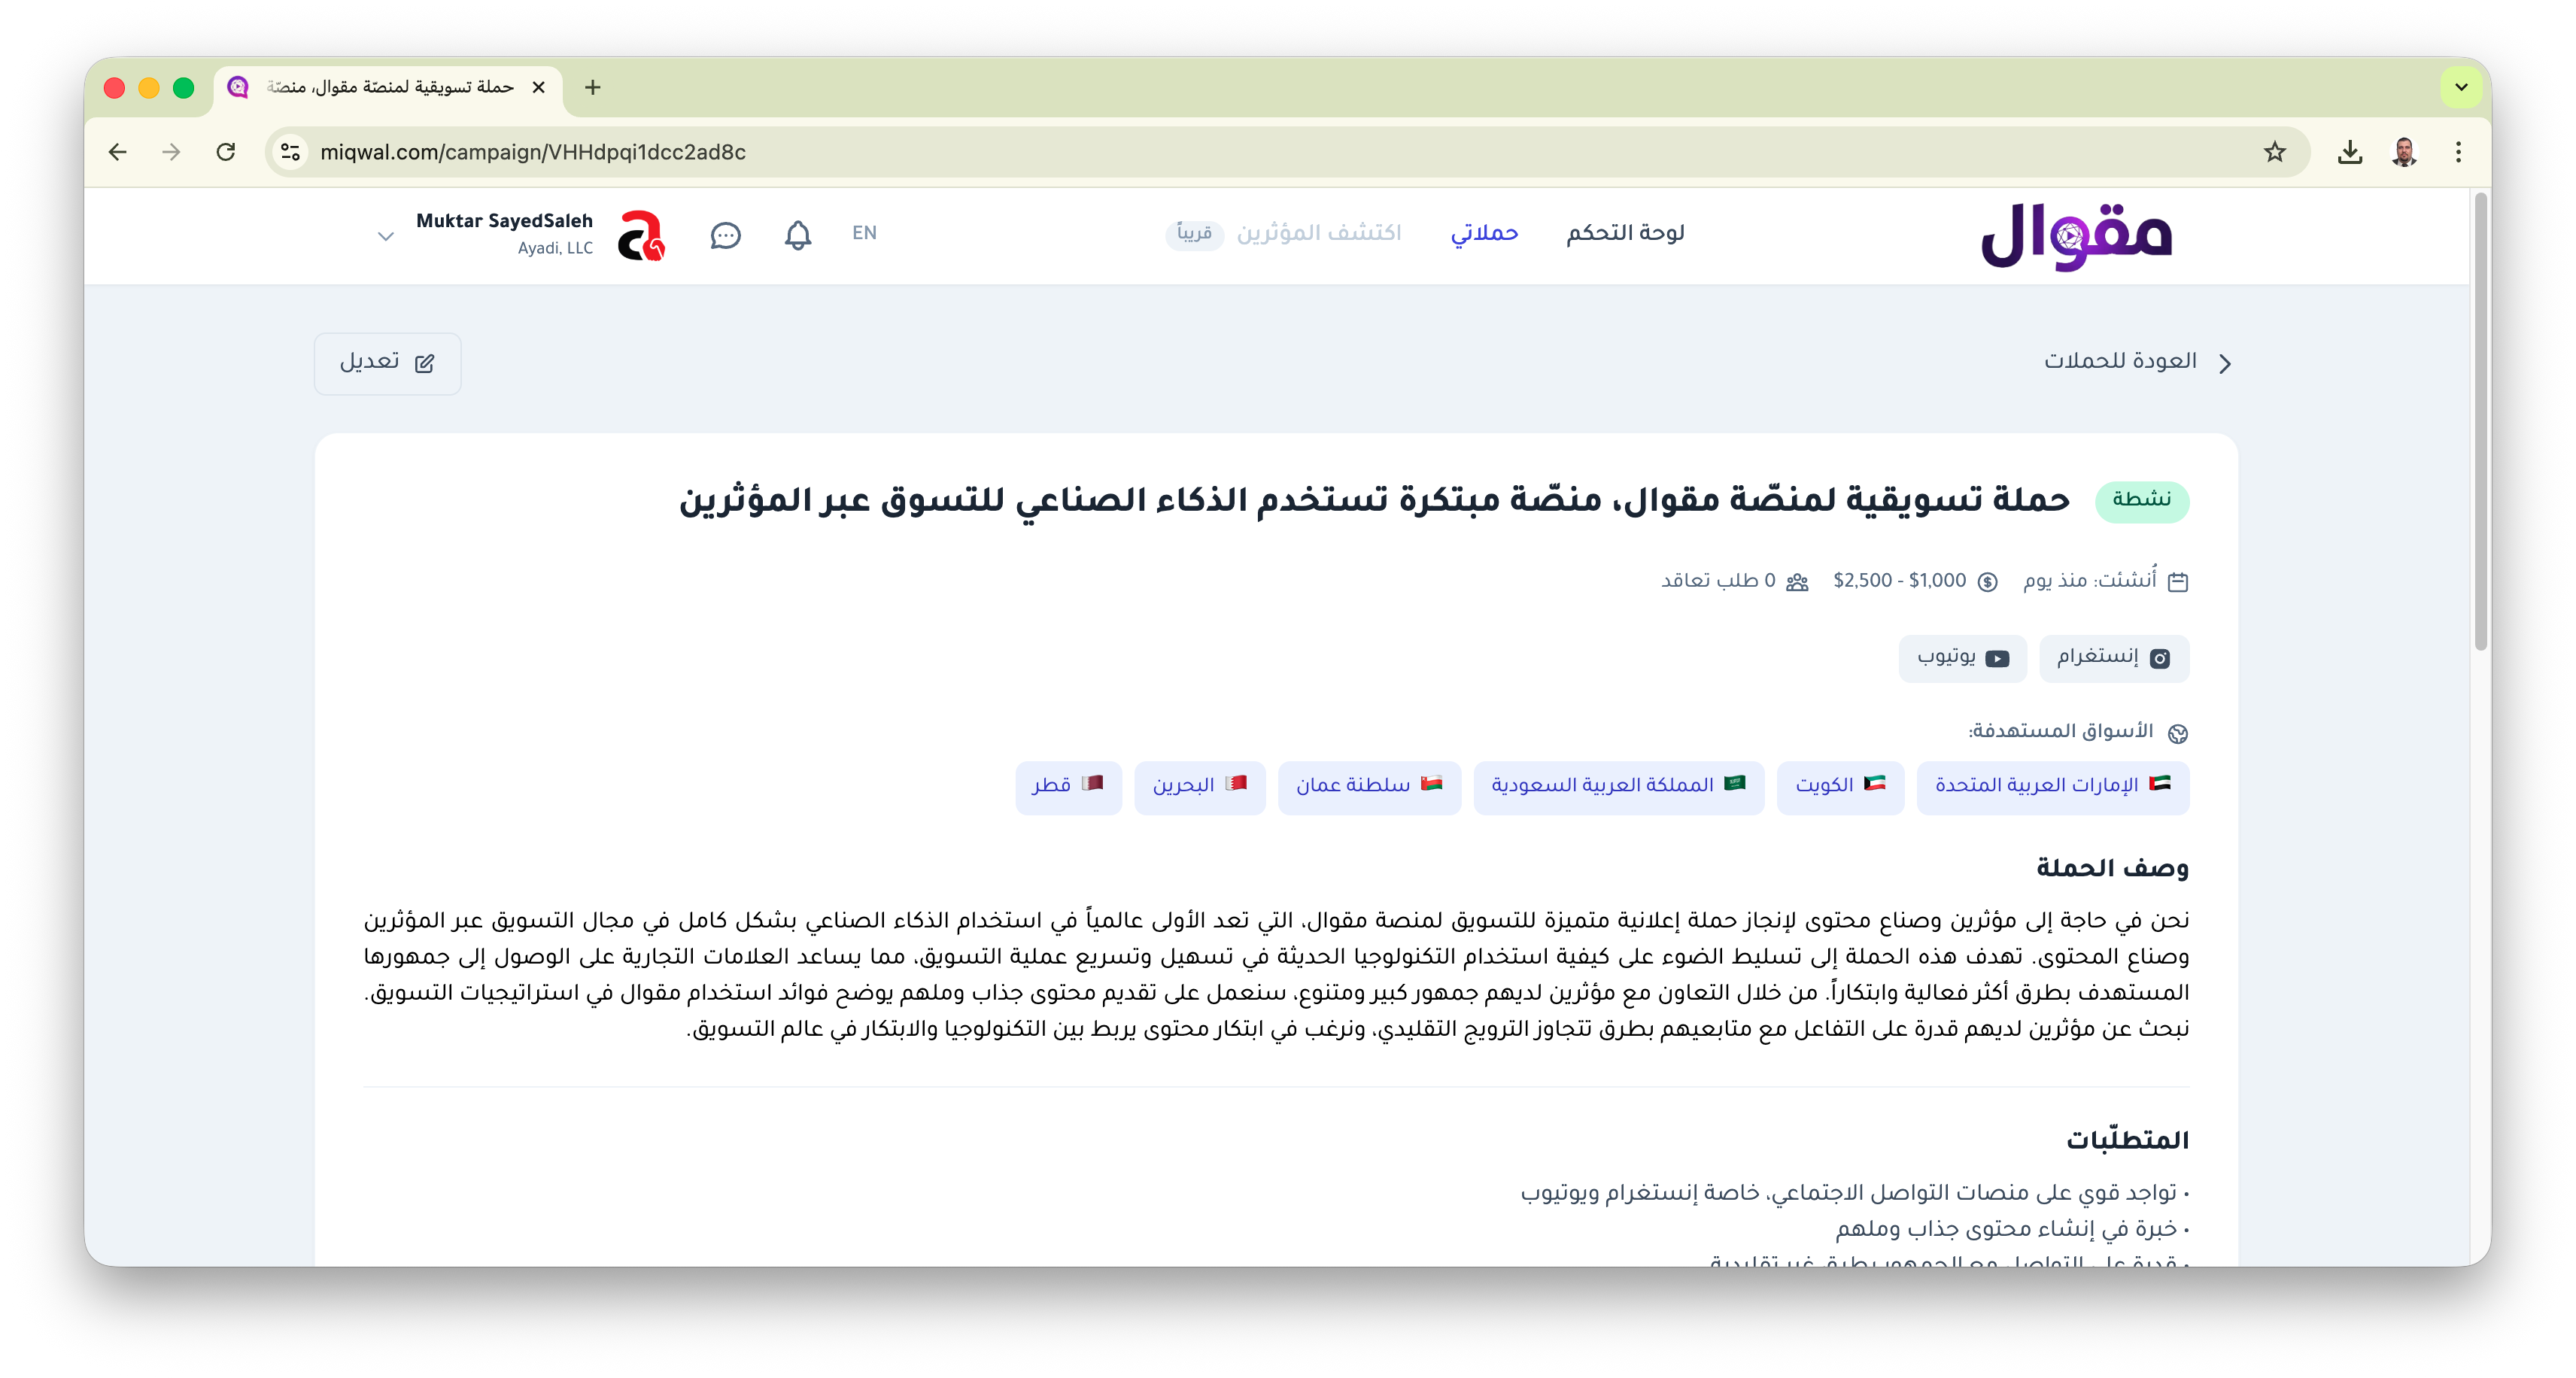Click the Miqwal logo
Image resolution: width=2576 pixels, height=1378 pixels.
coord(2076,236)
